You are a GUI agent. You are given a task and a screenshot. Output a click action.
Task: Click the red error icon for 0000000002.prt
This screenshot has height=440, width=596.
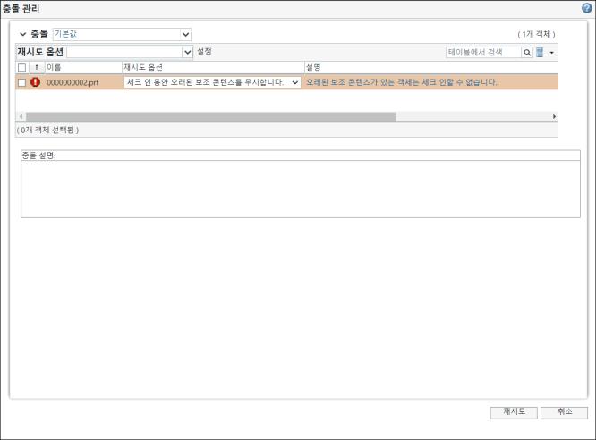tap(35, 81)
